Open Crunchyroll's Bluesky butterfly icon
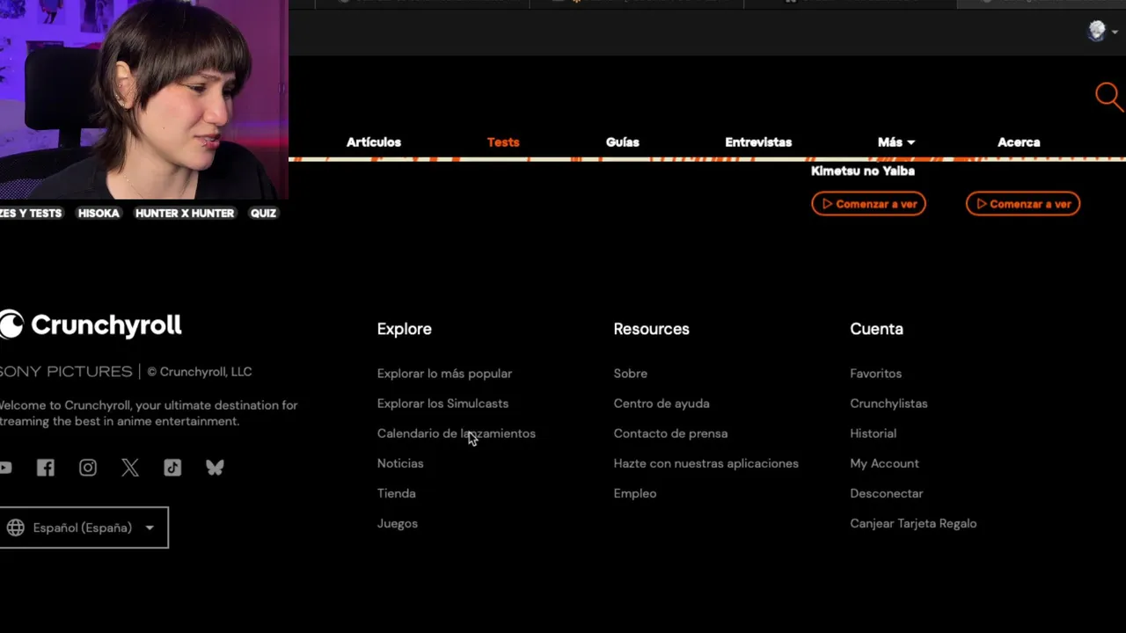1126x633 pixels. [x=215, y=468]
